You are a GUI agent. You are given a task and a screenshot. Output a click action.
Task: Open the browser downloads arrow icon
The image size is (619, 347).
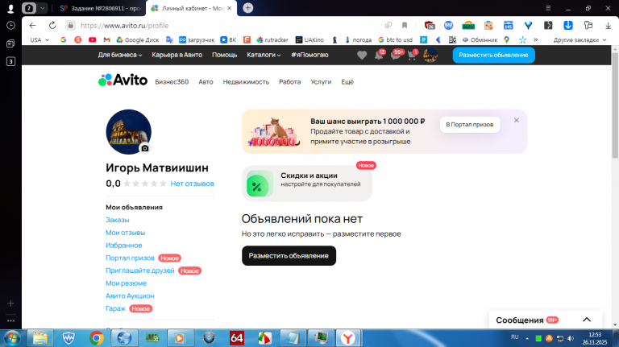608,25
